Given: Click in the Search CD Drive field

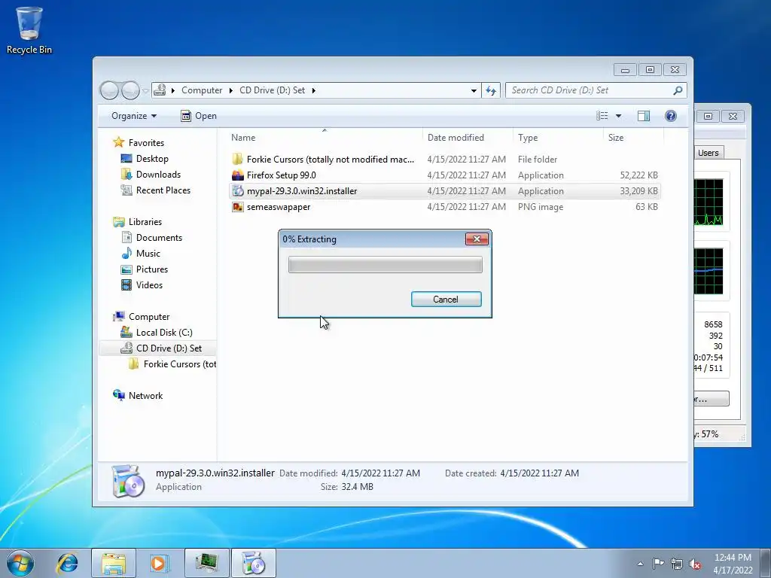Looking at the screenshot, I should pos(590,90).
